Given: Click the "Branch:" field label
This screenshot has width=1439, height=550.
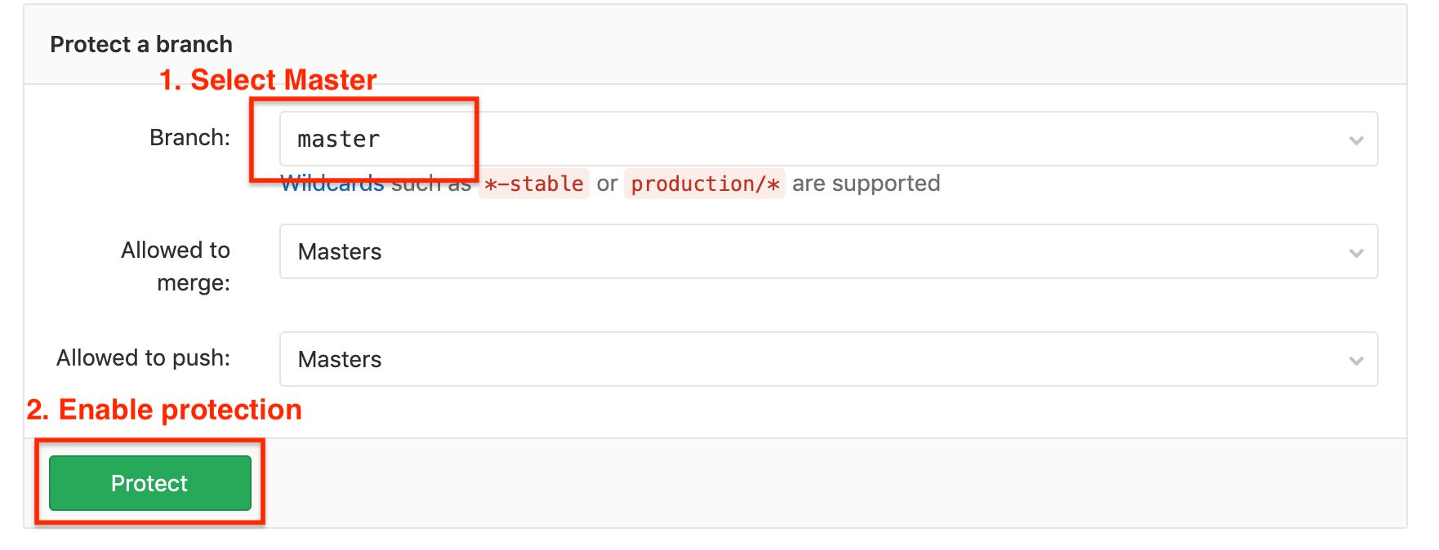Looking at the screenshot, I should [189, 138].
